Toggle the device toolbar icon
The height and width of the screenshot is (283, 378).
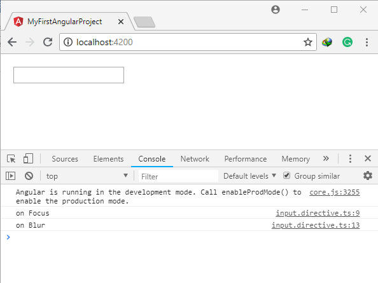tap(28, 159)
